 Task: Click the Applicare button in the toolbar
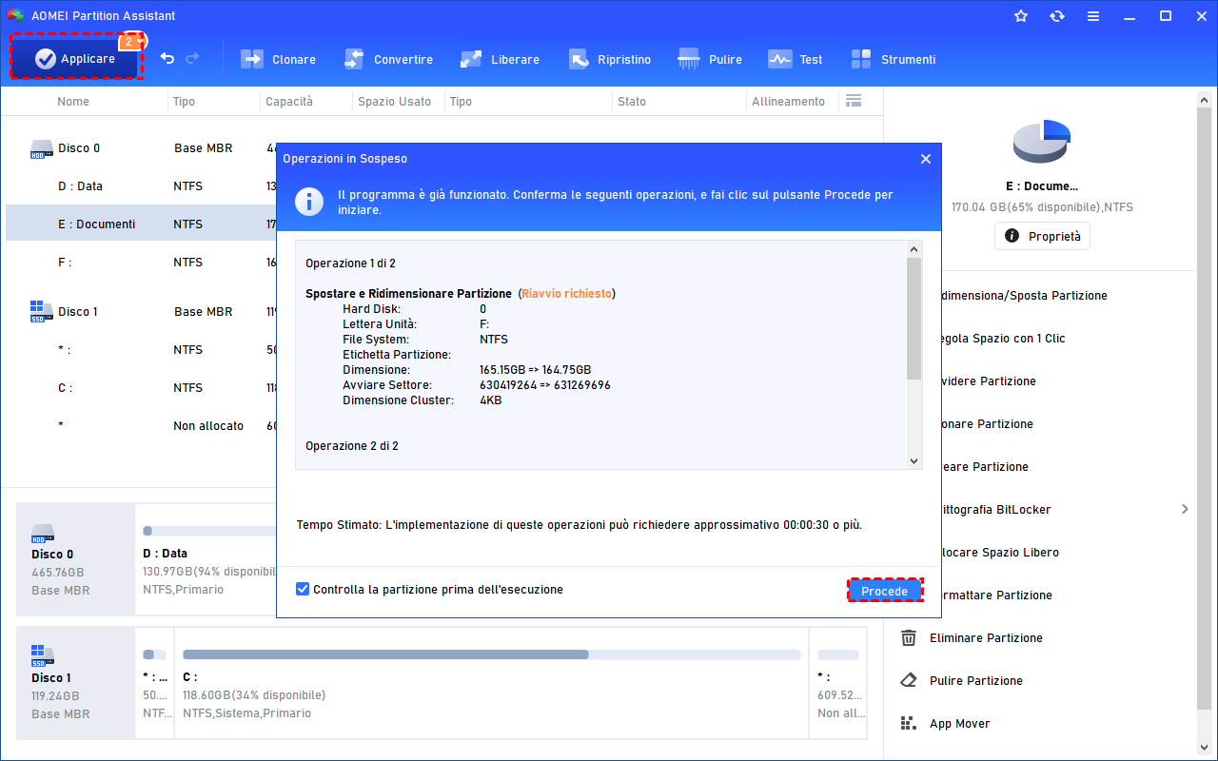[x=75, y=59]
